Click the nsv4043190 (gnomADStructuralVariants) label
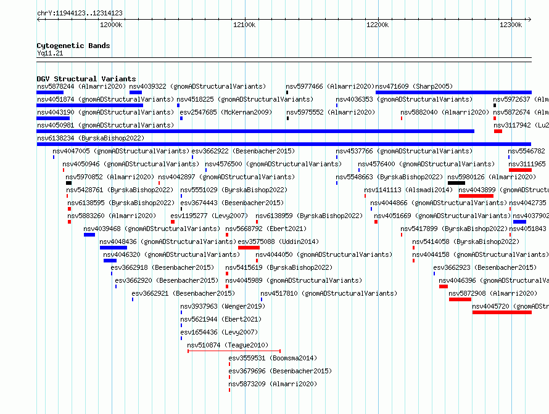The height and width of the screenshot is (414, 549). [105, 112]
